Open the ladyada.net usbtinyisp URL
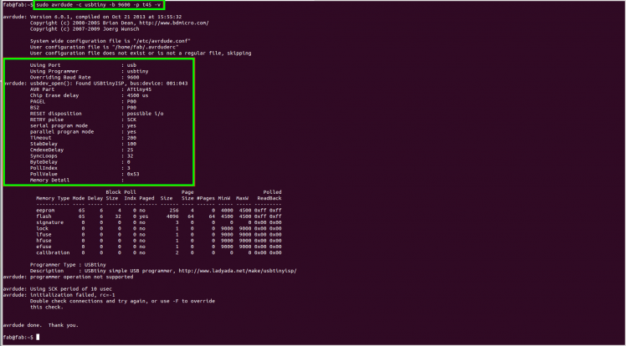 (x=238, y=271)
